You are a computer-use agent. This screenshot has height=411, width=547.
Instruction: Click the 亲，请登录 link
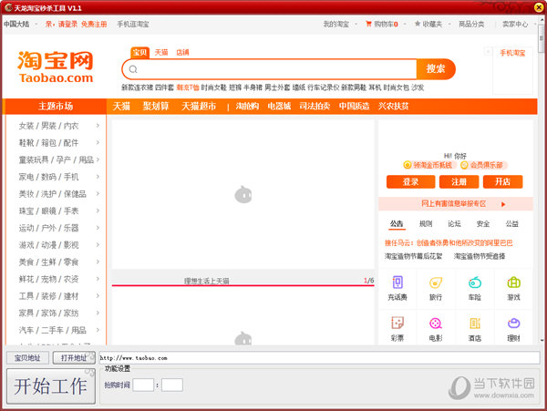coord(61,24)
